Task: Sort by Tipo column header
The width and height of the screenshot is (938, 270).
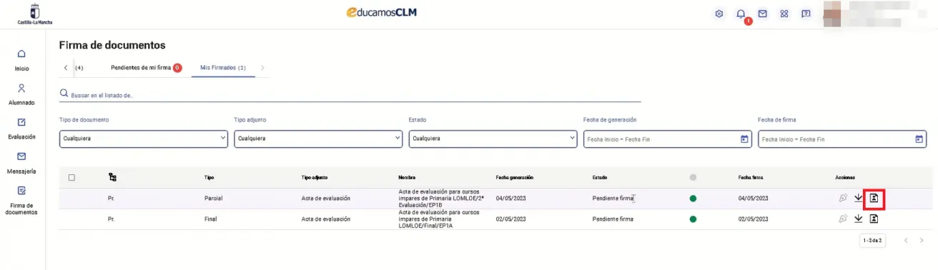Action: 209,176
